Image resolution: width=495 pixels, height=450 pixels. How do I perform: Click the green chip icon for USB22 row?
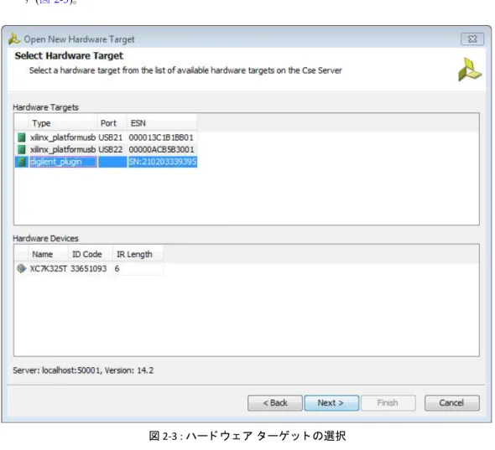[x=22, y=150]
